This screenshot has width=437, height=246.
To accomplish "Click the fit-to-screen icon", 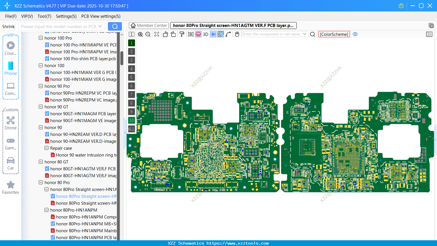I will [157, 34].
